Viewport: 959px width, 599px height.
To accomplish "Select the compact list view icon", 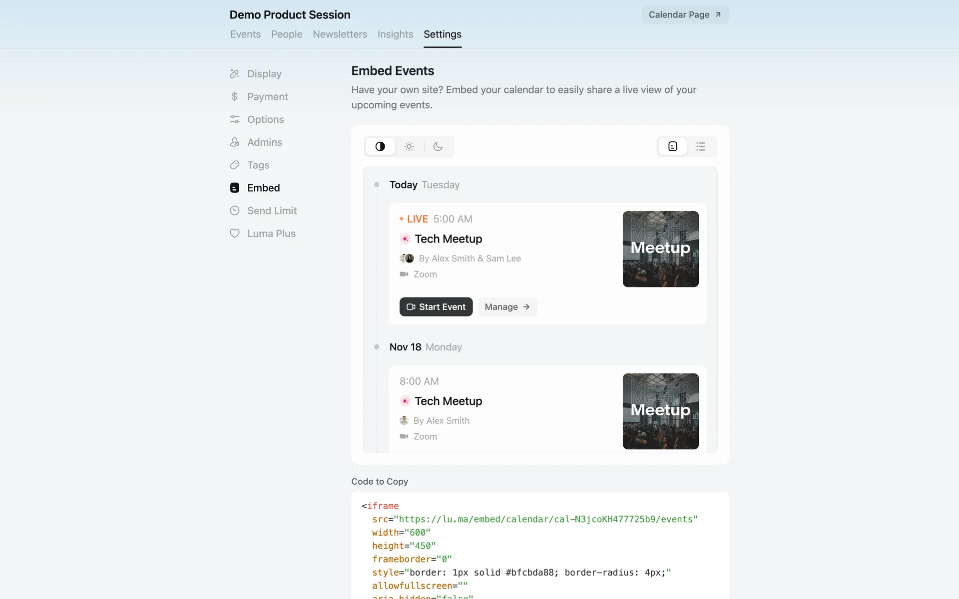I will [x=701, y=146].
